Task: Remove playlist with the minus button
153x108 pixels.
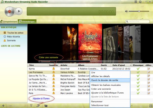Action: pos(10,106)
